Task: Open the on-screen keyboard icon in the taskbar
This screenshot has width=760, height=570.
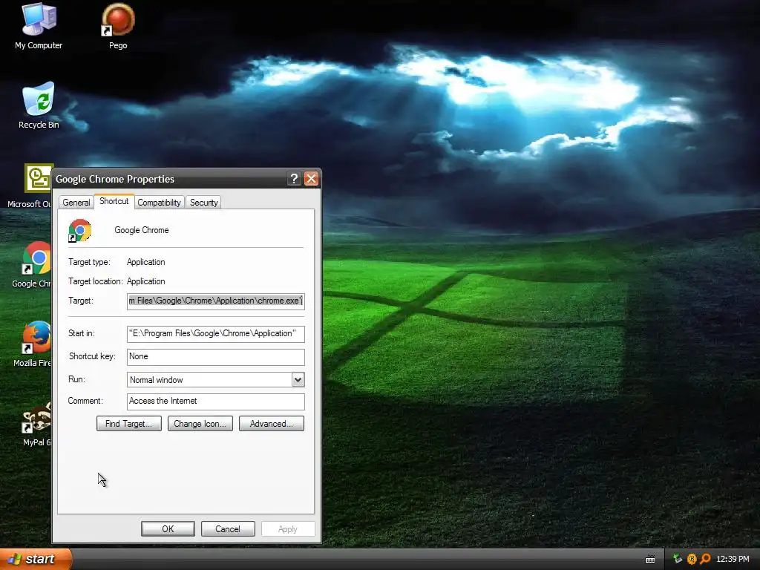Action: point(650,560)
